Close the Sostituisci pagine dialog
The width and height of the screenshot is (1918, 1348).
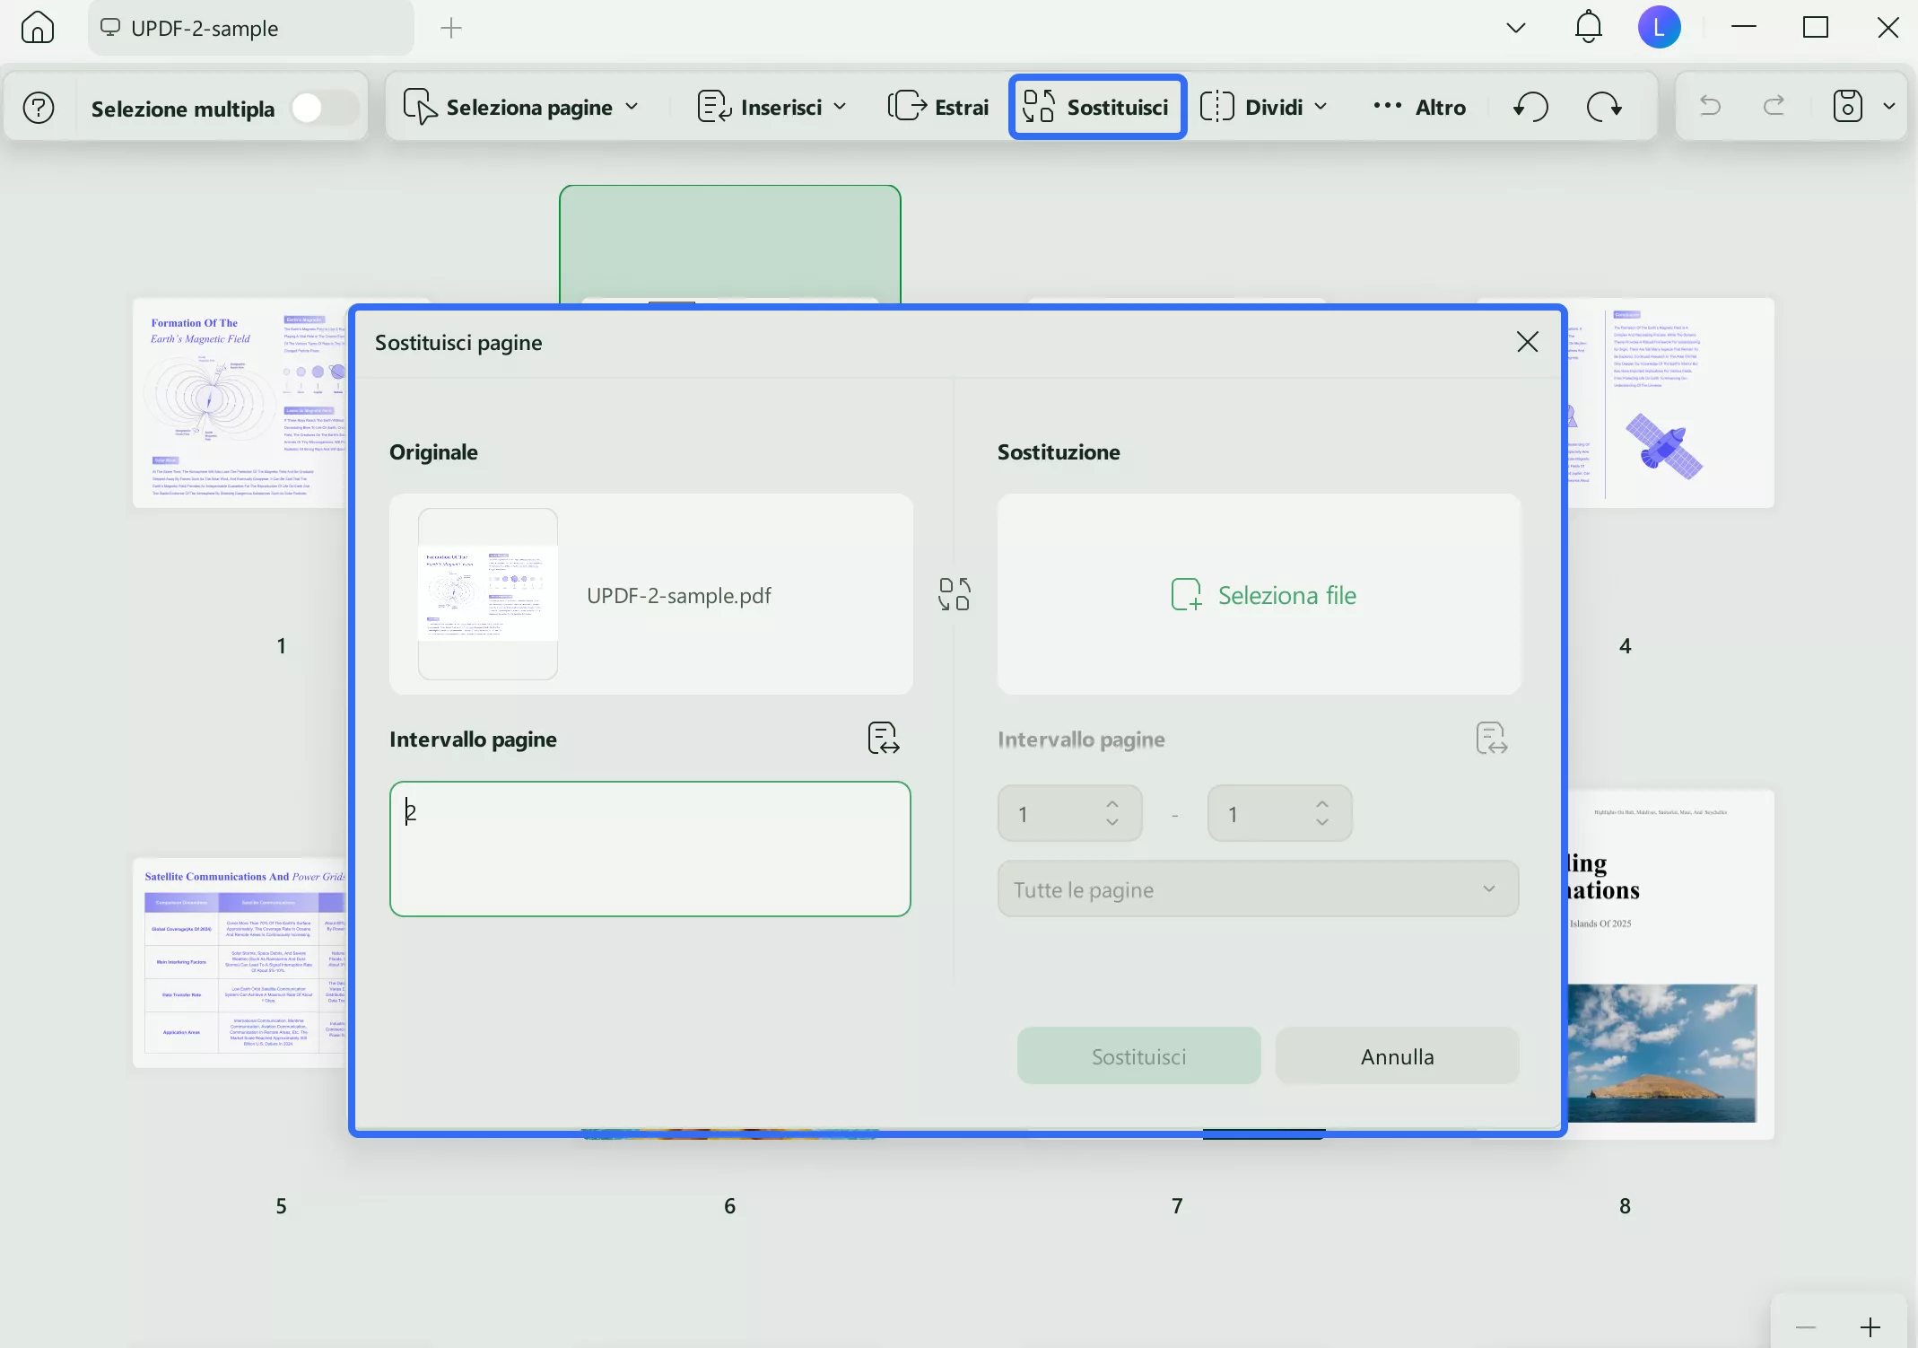[x=1527, y=342]
